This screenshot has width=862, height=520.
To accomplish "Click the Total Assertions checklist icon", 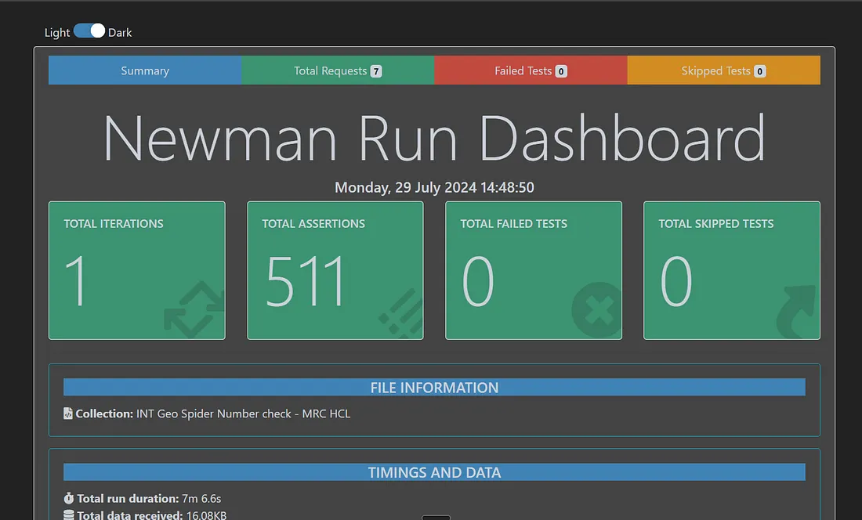I will point(400,312).
